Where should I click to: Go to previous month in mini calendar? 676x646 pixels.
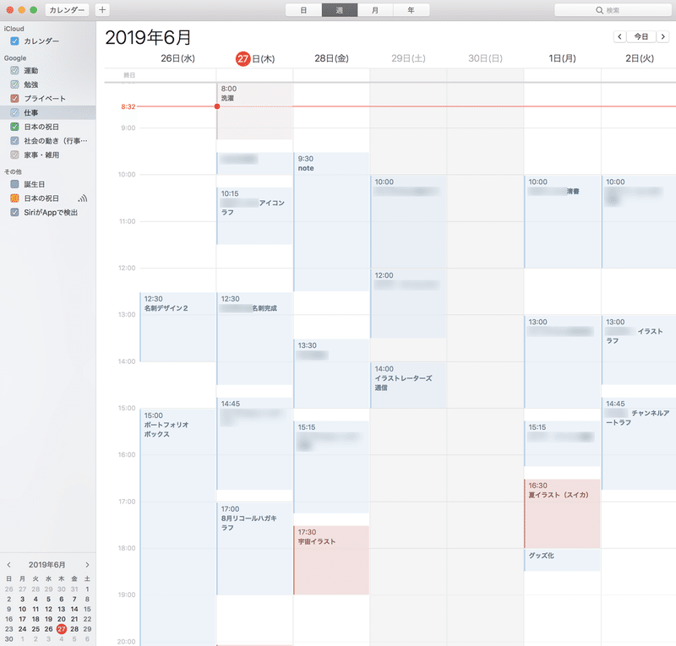(x=8, y=565)
